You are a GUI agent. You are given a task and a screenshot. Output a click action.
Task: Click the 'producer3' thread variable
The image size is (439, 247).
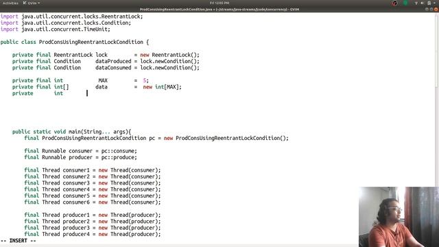pyautogui.click(x=76, y=228)
